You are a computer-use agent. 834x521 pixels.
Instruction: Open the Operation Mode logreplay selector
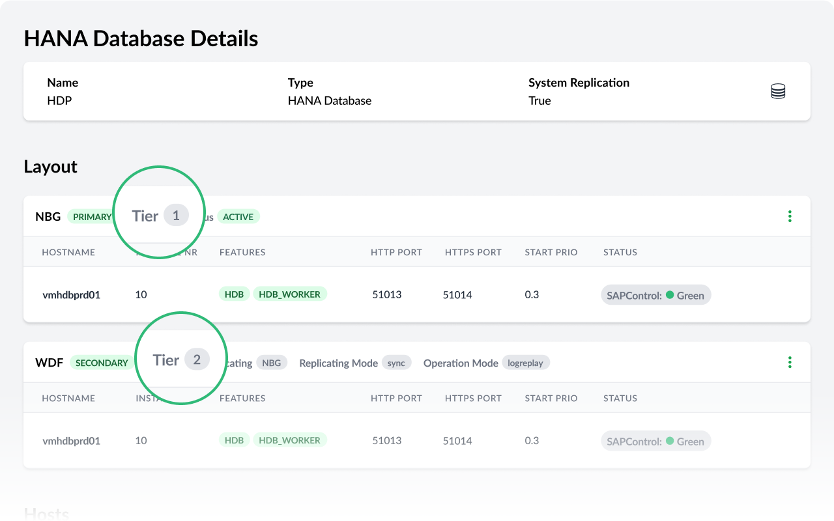[x=526, y=363]
